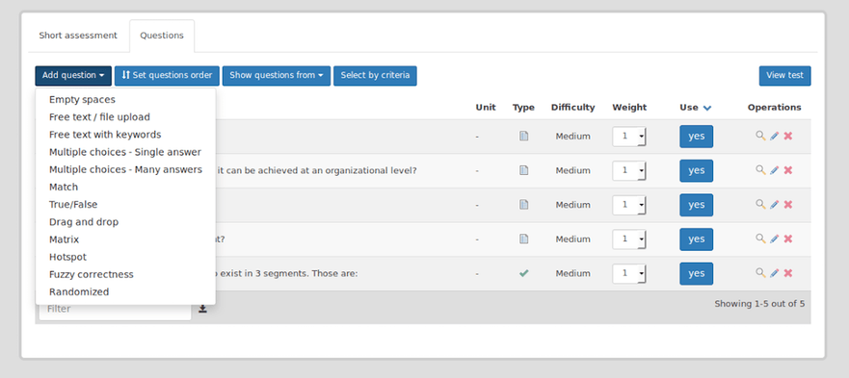Click the Filter input field
The height and width of the screenshot is (378, 849).
coord(115,309)
